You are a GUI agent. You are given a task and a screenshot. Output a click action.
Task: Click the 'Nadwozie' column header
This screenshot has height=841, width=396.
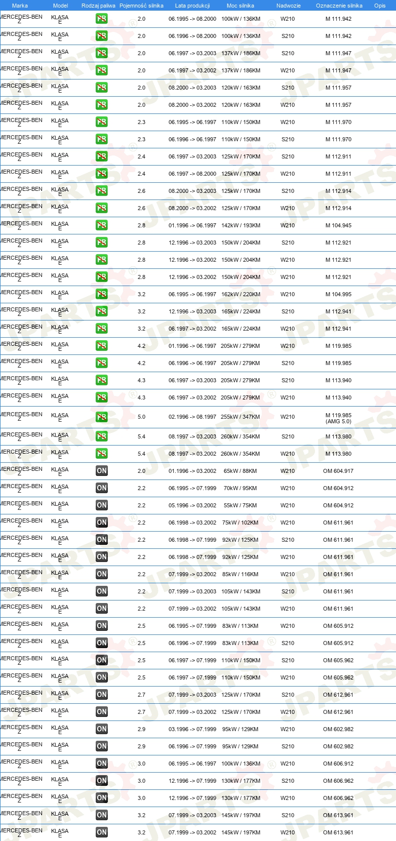click(x=289, y=6)
